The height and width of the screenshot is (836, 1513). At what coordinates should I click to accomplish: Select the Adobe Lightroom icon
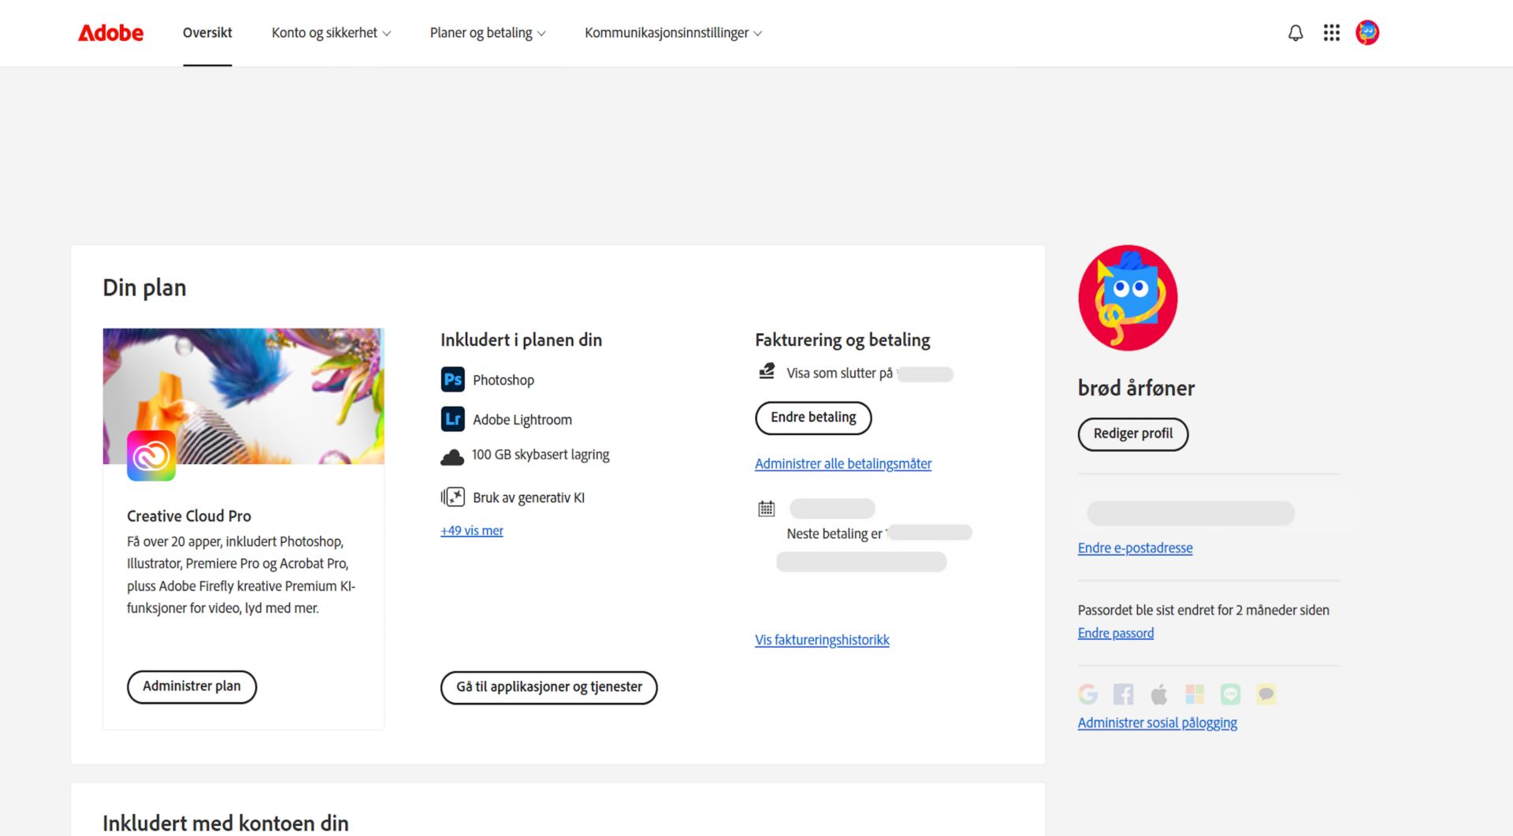452,418
